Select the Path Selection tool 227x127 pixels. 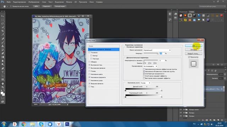click(2, 76)
